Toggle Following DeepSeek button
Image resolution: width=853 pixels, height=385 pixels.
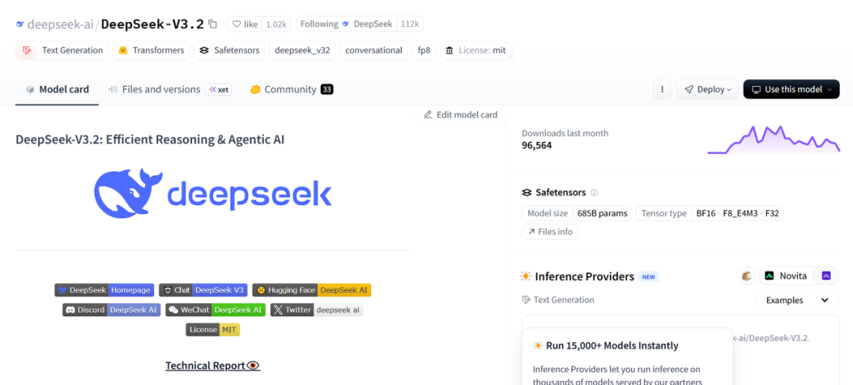pyautogui.click(x=346, y=24)
